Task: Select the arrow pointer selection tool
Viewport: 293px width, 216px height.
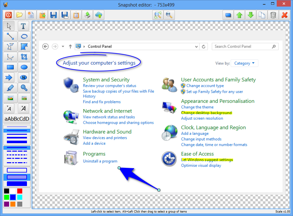Action: 9,26
